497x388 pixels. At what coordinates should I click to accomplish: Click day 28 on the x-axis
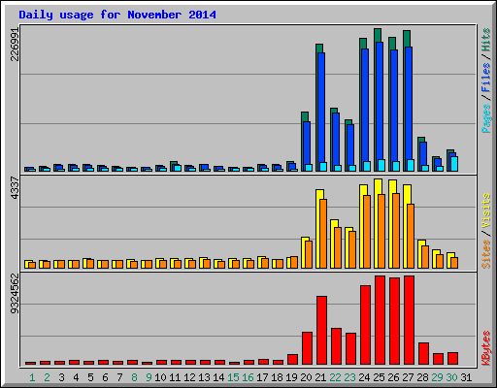(x=422, y=377)
